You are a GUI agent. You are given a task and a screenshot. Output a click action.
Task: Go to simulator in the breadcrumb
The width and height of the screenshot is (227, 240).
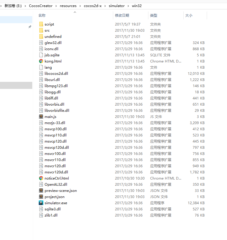click(117, 6)
